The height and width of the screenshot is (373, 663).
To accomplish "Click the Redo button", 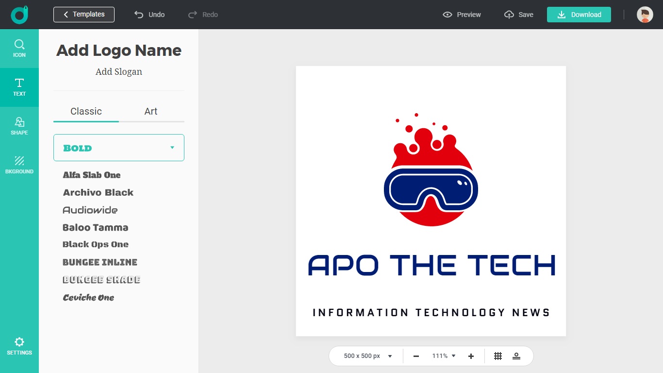I will 203,15.
